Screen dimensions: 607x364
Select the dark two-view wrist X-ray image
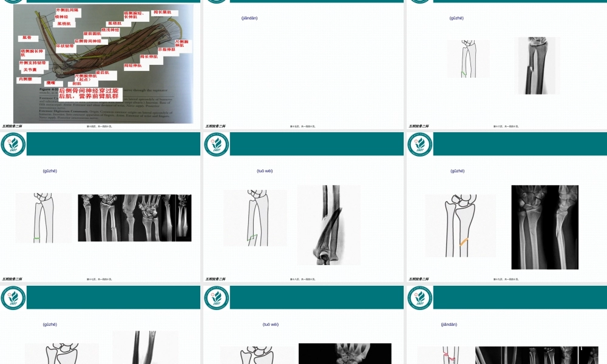(x=544, y=227)
